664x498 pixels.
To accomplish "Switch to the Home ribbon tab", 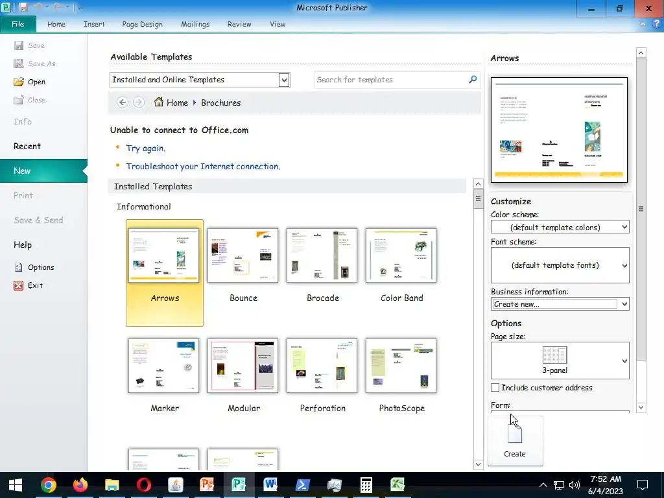I will pos(56,24).
